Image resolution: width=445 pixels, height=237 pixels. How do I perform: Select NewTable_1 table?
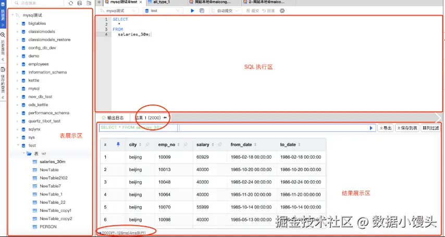(x=51, y=194)
